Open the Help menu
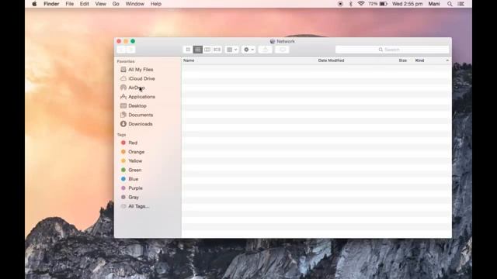The width and height of the screenshot is (497, 279). [x=155, y=4]
